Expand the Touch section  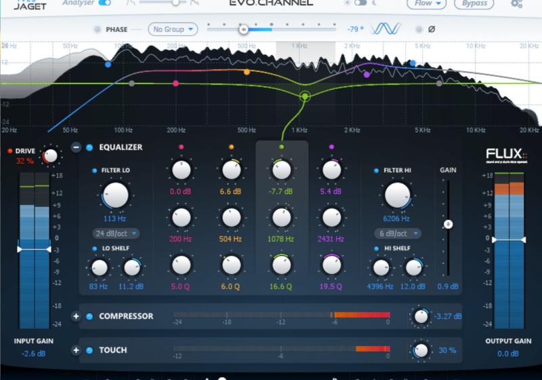click(76, 350)
